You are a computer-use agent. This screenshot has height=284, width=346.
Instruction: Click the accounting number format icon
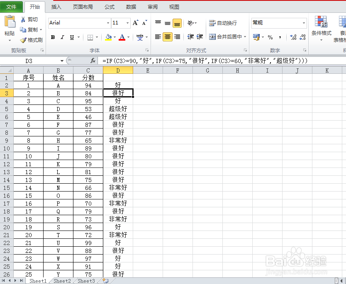pos(256,37)
